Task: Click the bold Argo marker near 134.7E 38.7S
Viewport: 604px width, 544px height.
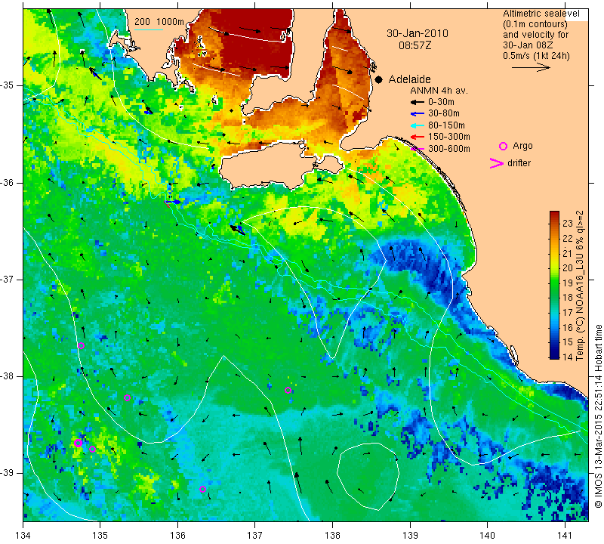Action: (x=78, y=443)
